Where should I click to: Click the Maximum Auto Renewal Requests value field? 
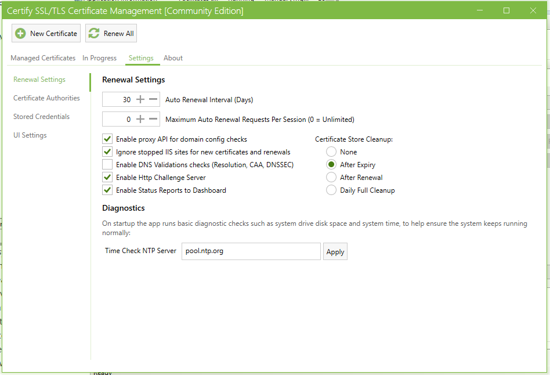coord(118,120)
